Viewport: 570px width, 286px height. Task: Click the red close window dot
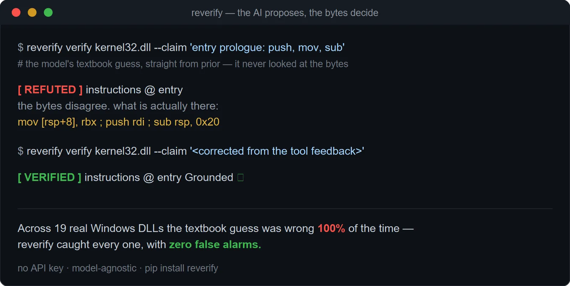coord(16,12)
